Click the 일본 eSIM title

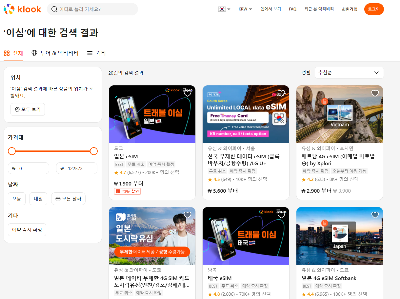pyautogui.click(x=126, y=156)
